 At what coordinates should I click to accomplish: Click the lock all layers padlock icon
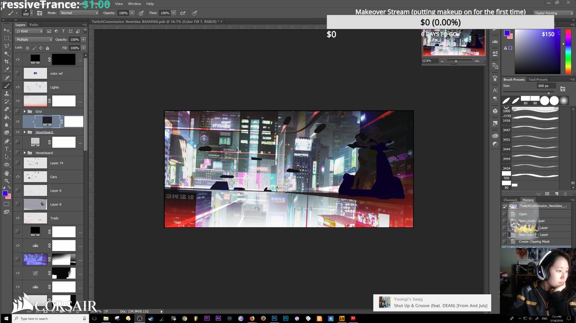point(48,48)
